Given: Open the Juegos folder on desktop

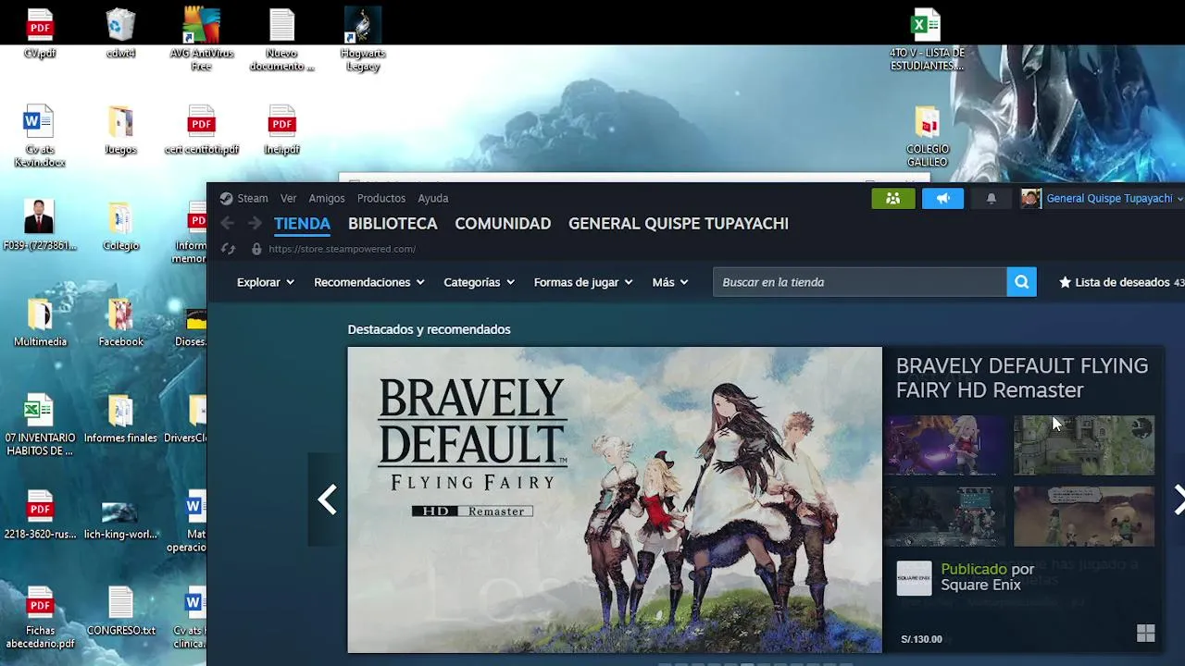Looking at the screenshot, I should pyautogui.click(x=120, y=130).
